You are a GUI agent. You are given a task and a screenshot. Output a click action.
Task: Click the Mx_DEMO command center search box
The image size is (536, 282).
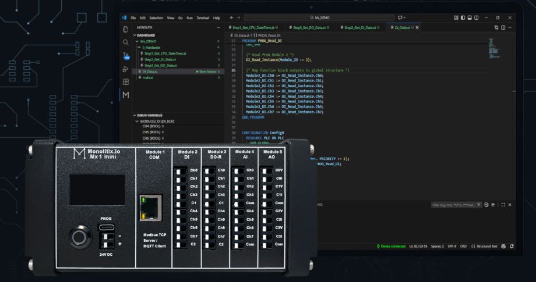319,17
